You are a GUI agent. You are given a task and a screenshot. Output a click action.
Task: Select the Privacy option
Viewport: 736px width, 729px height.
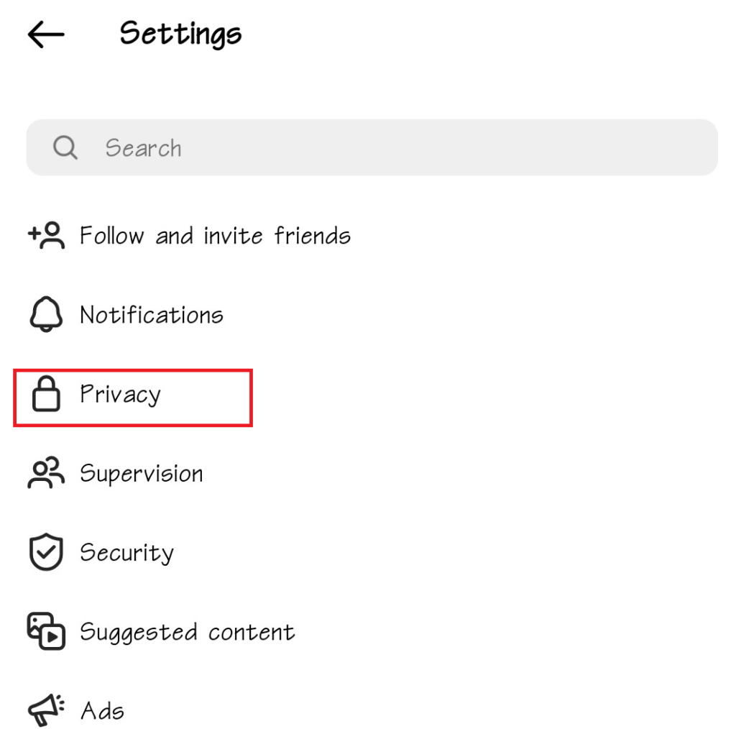pos(121,395)
